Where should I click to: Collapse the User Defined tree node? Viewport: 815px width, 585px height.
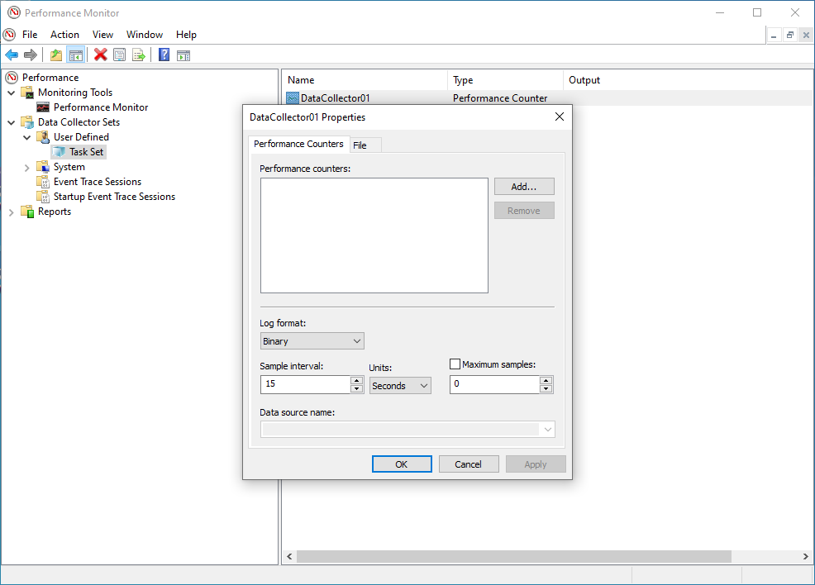pos(27,136)
